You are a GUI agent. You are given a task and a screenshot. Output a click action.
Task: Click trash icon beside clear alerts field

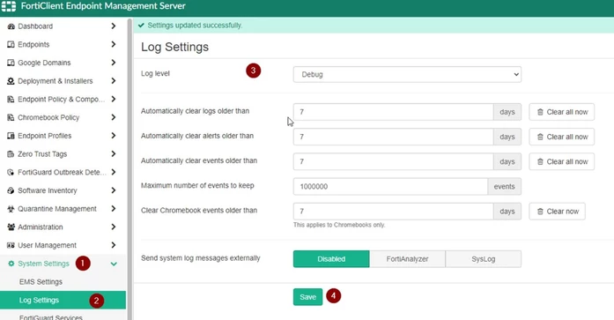[x=540, y=137]
